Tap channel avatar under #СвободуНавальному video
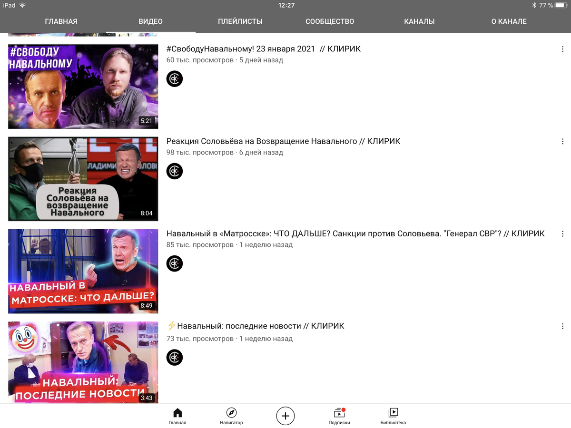This screenshot has width=571, height=428. (x=175, y=78)
